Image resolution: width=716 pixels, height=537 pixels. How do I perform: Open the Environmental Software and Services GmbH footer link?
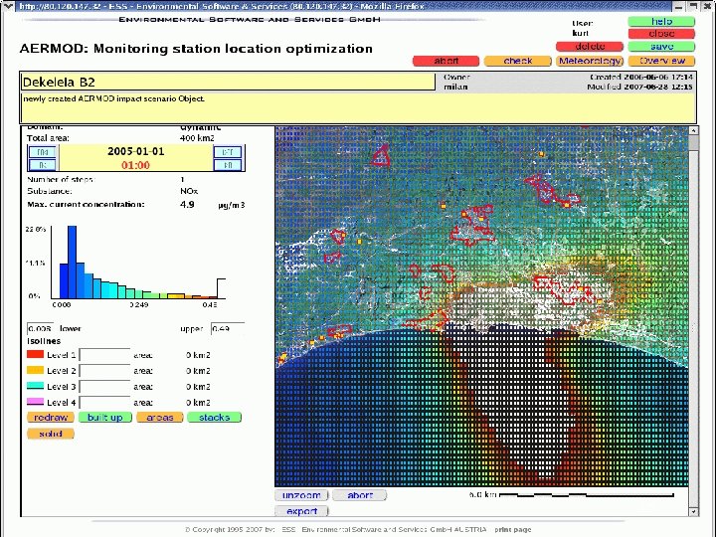394,530
